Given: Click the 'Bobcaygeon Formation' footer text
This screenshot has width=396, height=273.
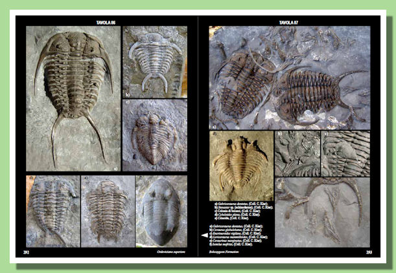Looking at the screenshot, I should [x=224, y=252].
